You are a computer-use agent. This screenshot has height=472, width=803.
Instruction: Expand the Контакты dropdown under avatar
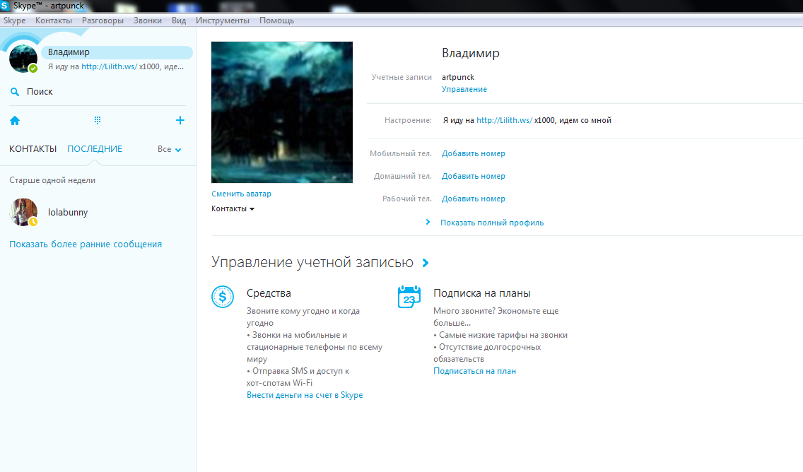click(x=233, y=208)
